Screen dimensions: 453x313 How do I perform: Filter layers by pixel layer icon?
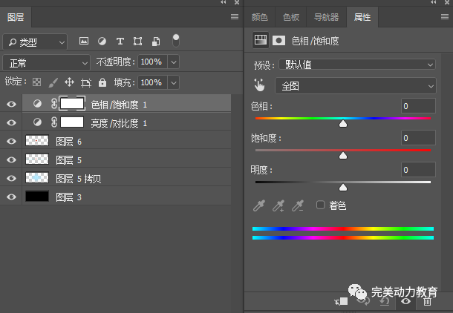click(84, 42)
